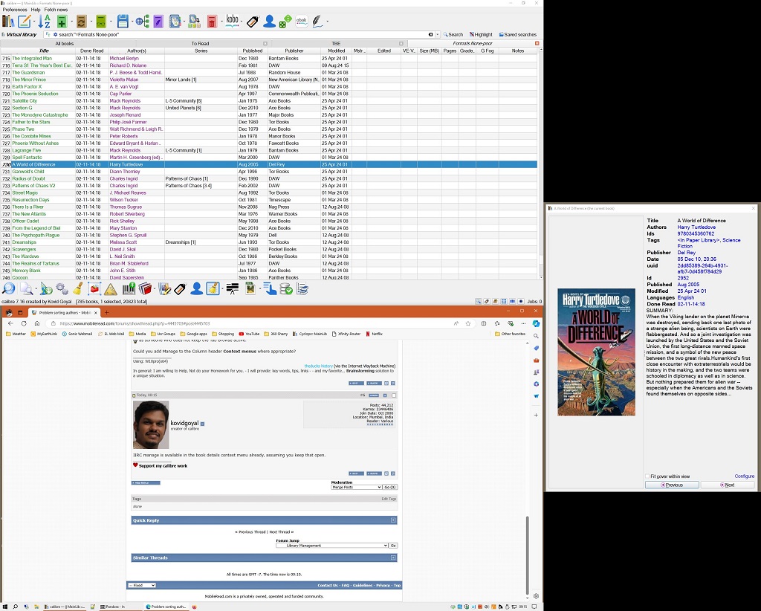Open the Help menu
Screen dimensions: 761x611
pyautogui.click(x=36, y=10)
